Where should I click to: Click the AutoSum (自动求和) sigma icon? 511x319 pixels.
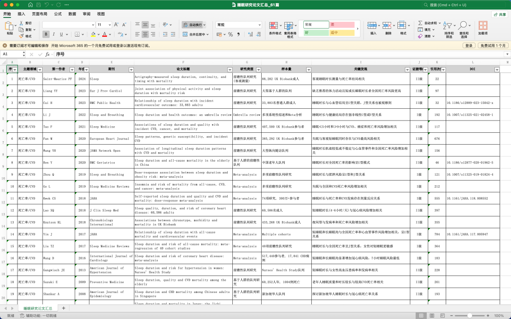(x=421, y=23)
